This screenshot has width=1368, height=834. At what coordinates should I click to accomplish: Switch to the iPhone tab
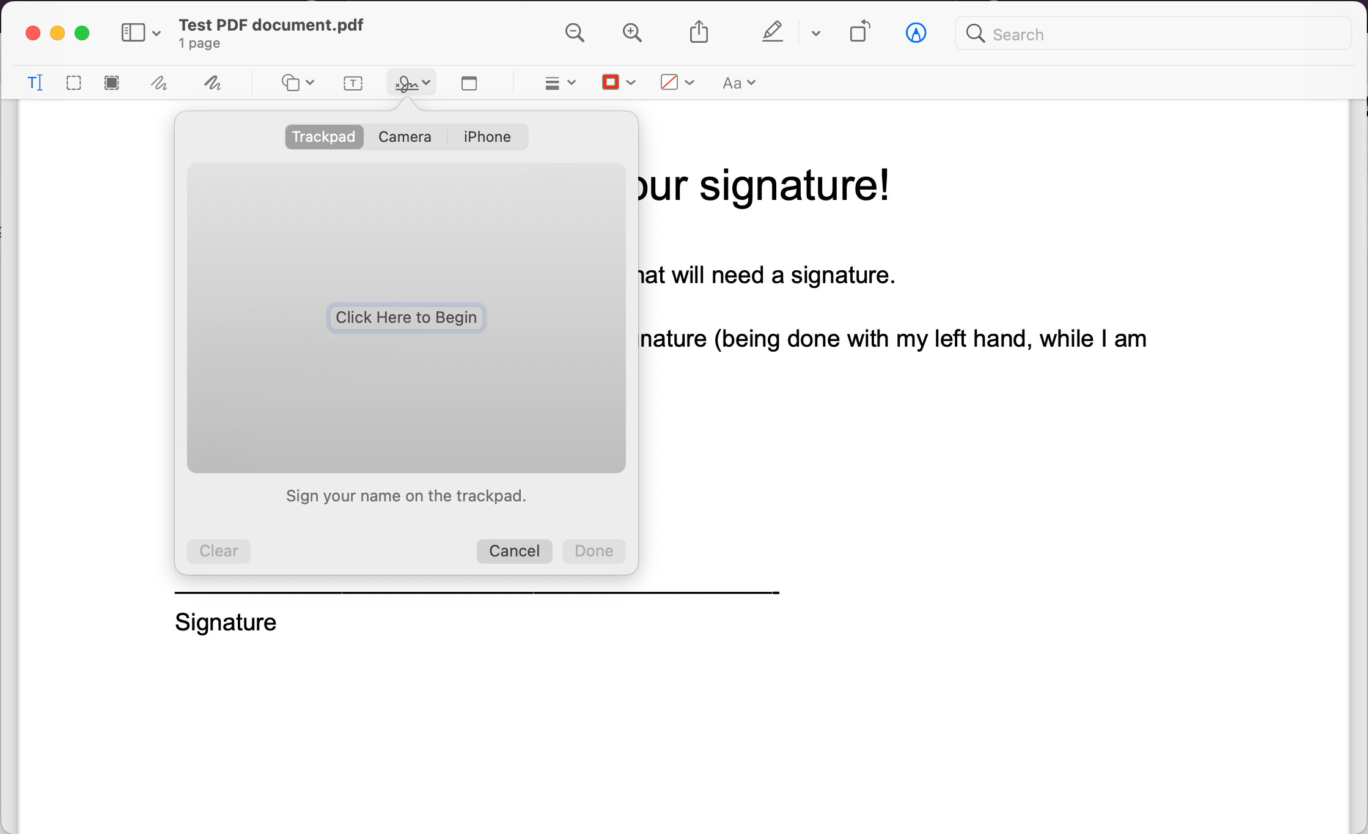487,137
